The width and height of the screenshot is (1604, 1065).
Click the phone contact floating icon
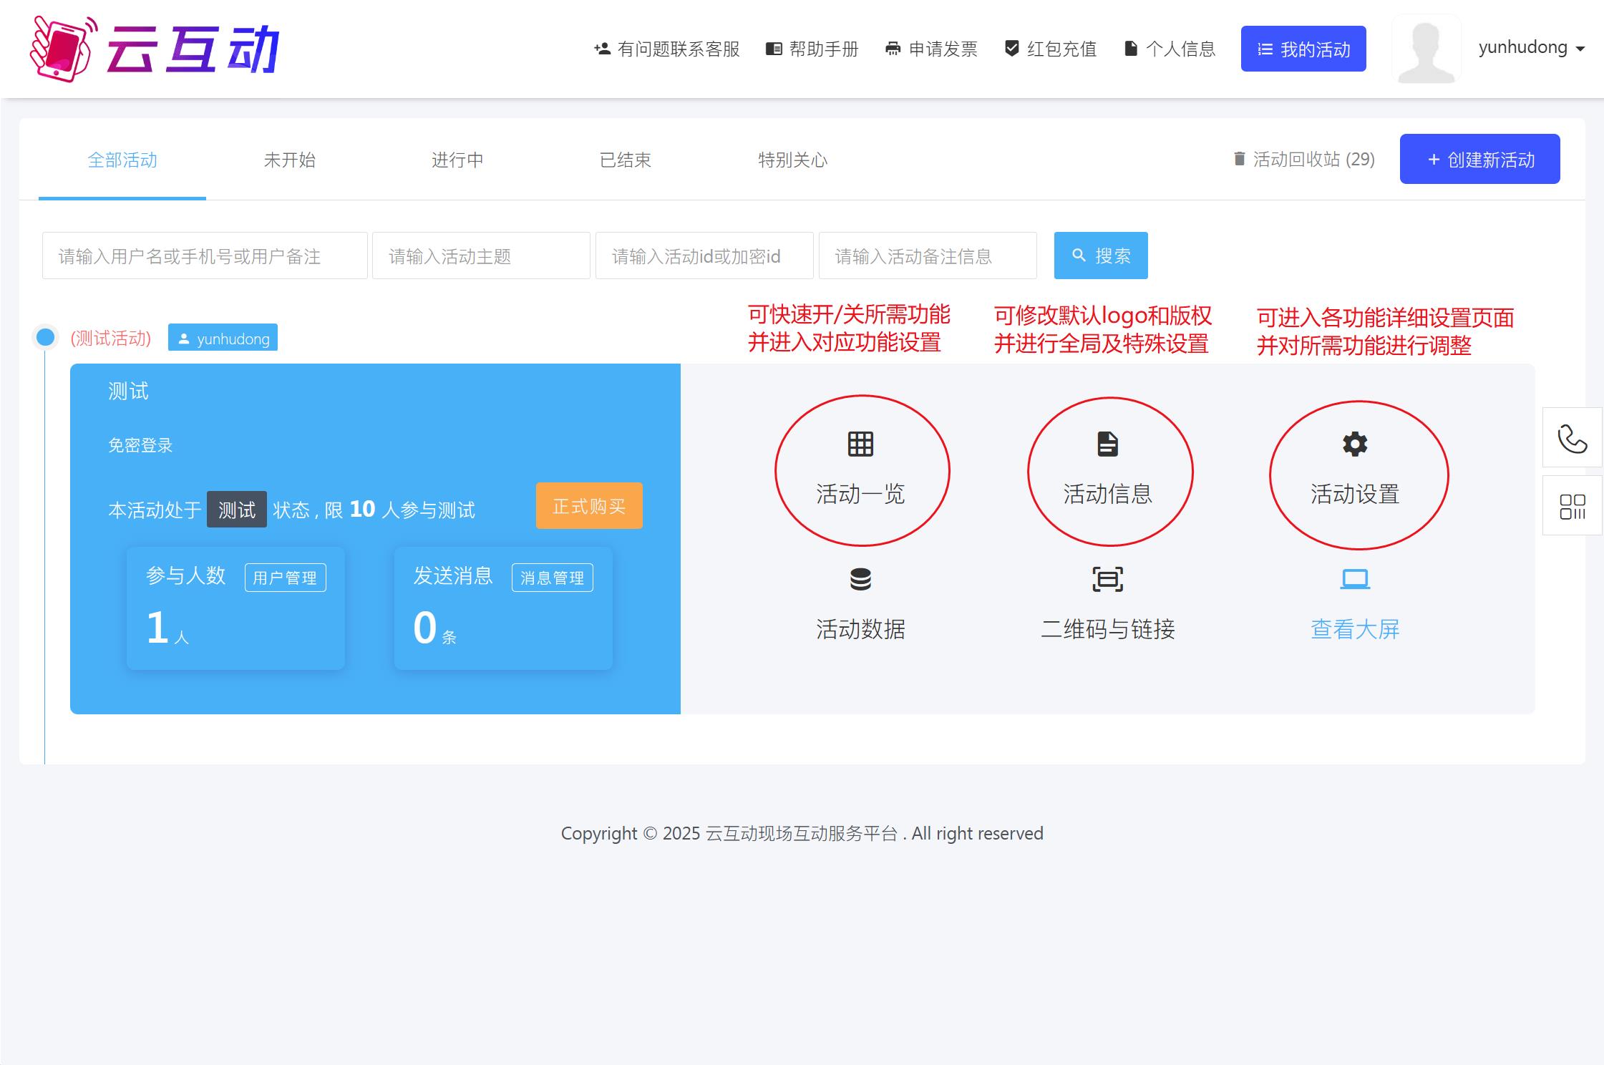1572,439
